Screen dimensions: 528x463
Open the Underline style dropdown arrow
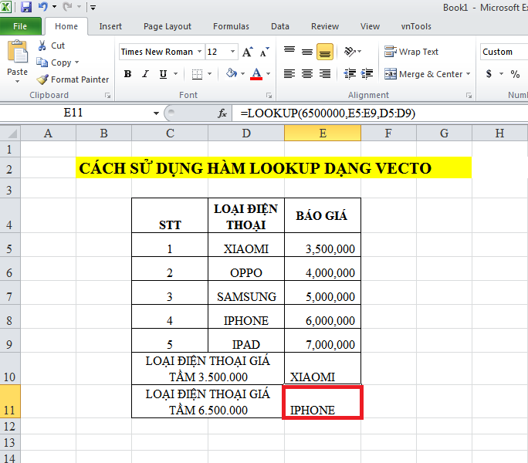[x=175, y=74]
